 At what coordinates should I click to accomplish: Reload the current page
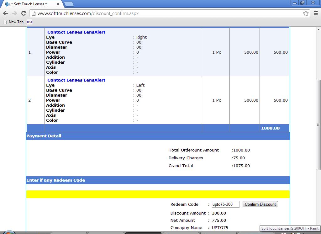pyautogui.click(x=24, y=13)
